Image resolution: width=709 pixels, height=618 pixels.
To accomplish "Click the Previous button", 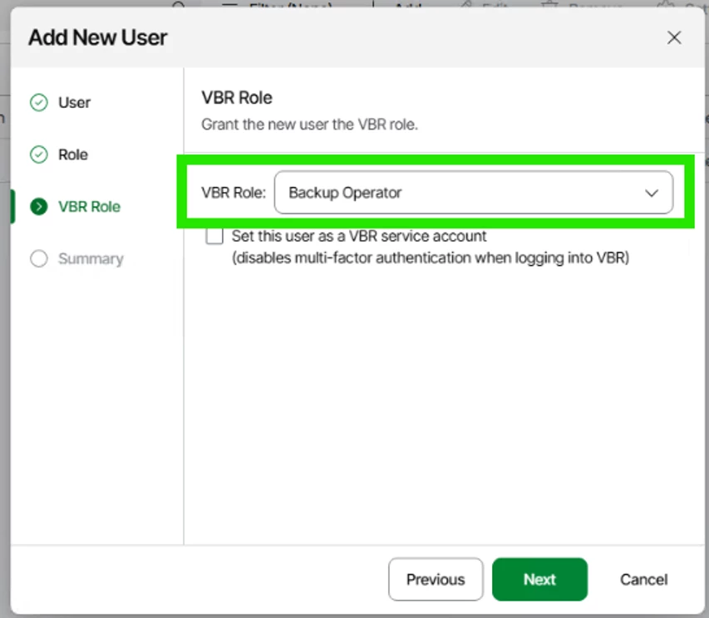I will point(436,579).
